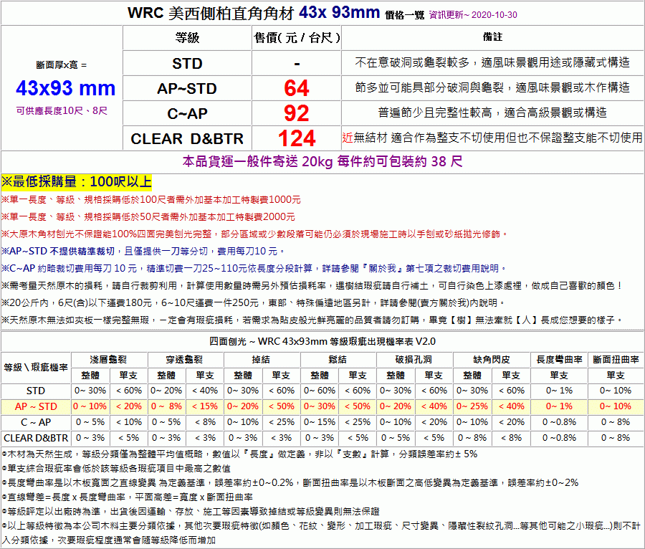Select the remark beginning '近無結材'
The width and height of the screenshot is (645, 549).
coord(492,138)
